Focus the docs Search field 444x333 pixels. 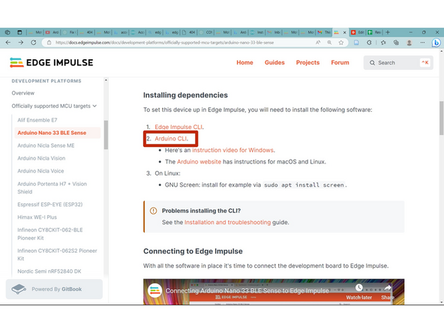(x=398, y=63)
